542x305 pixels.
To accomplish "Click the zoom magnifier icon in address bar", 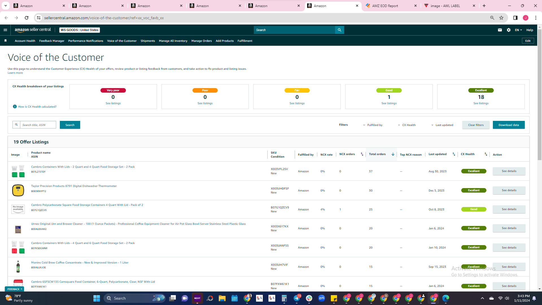I will pos(492,18).
